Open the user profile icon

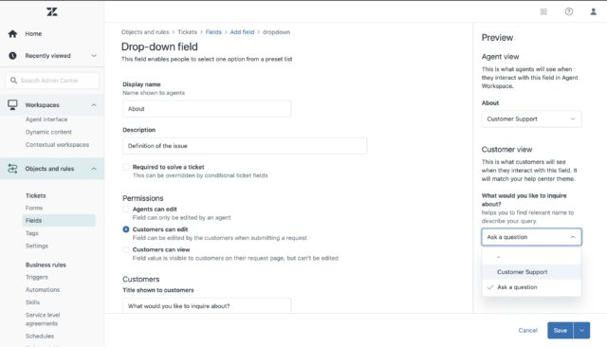[593, 11]
